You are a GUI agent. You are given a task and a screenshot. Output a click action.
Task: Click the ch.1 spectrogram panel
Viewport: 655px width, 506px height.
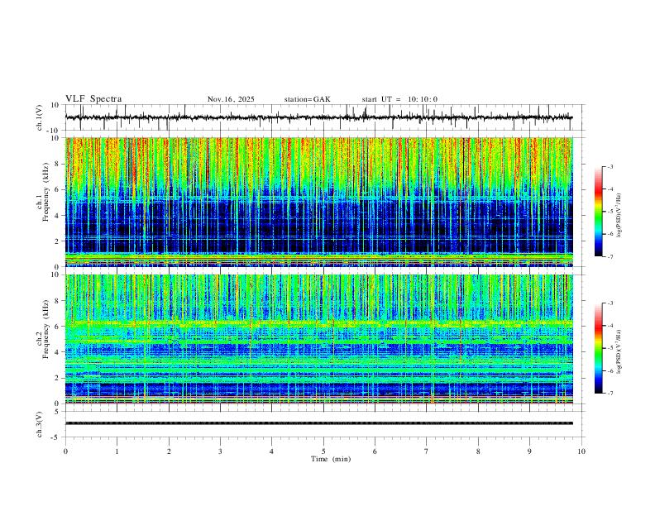(x=319, y=202)
